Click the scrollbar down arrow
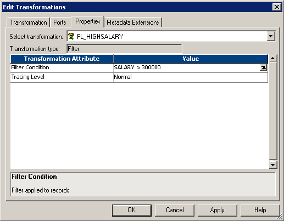This screenshot has width=284, height=221. pyautogui.click(x=273, y=165)
